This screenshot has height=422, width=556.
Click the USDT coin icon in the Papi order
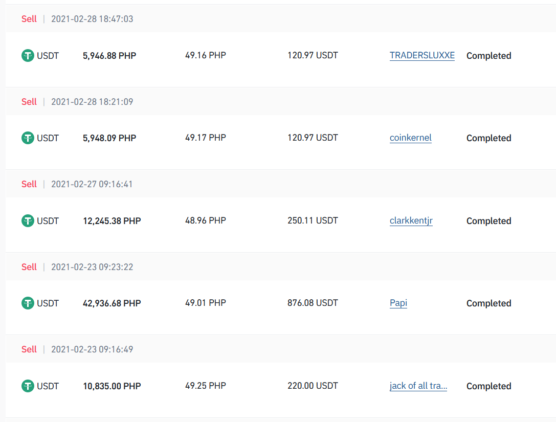28,303
